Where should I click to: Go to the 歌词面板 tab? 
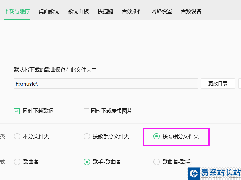[x=78, y=11]
